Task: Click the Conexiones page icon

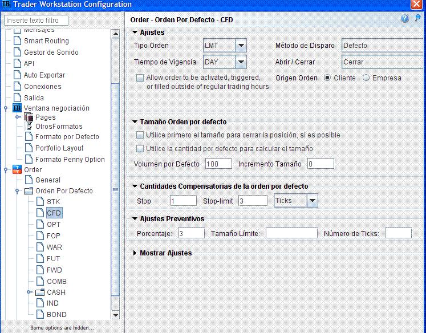Action: 17,86
